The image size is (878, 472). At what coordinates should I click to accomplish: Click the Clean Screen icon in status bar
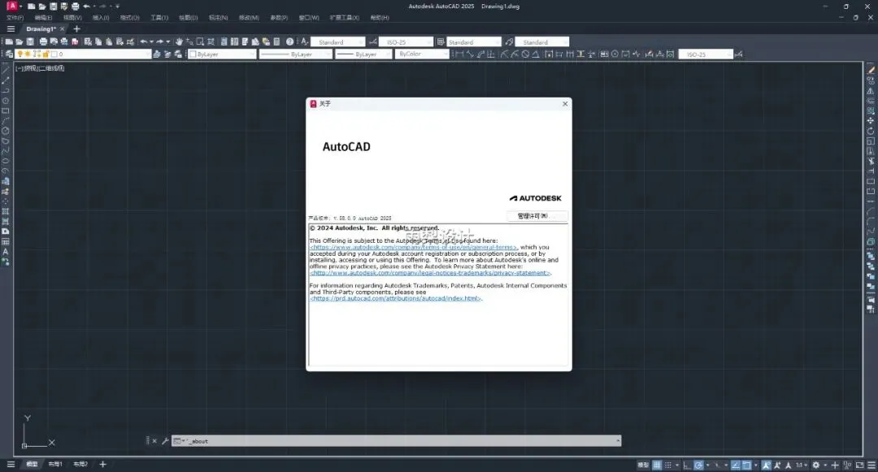point(859,465)
